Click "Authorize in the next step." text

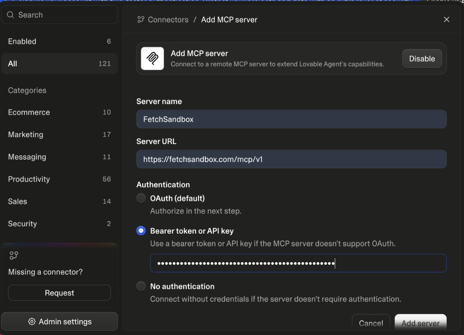click(x=196, y=211)
